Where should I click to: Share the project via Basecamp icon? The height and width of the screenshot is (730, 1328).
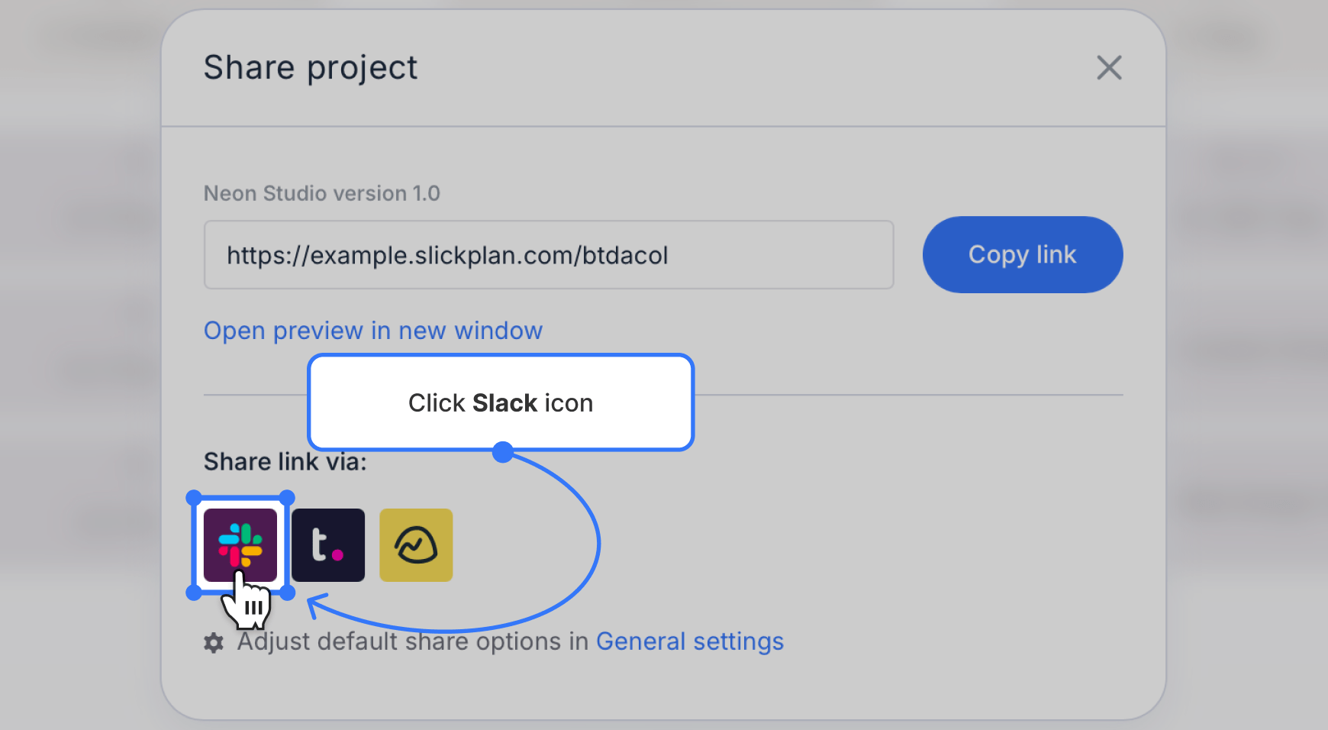click(416, 544)
